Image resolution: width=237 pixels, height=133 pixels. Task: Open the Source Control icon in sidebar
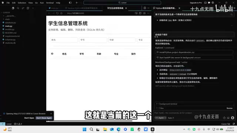23,8
